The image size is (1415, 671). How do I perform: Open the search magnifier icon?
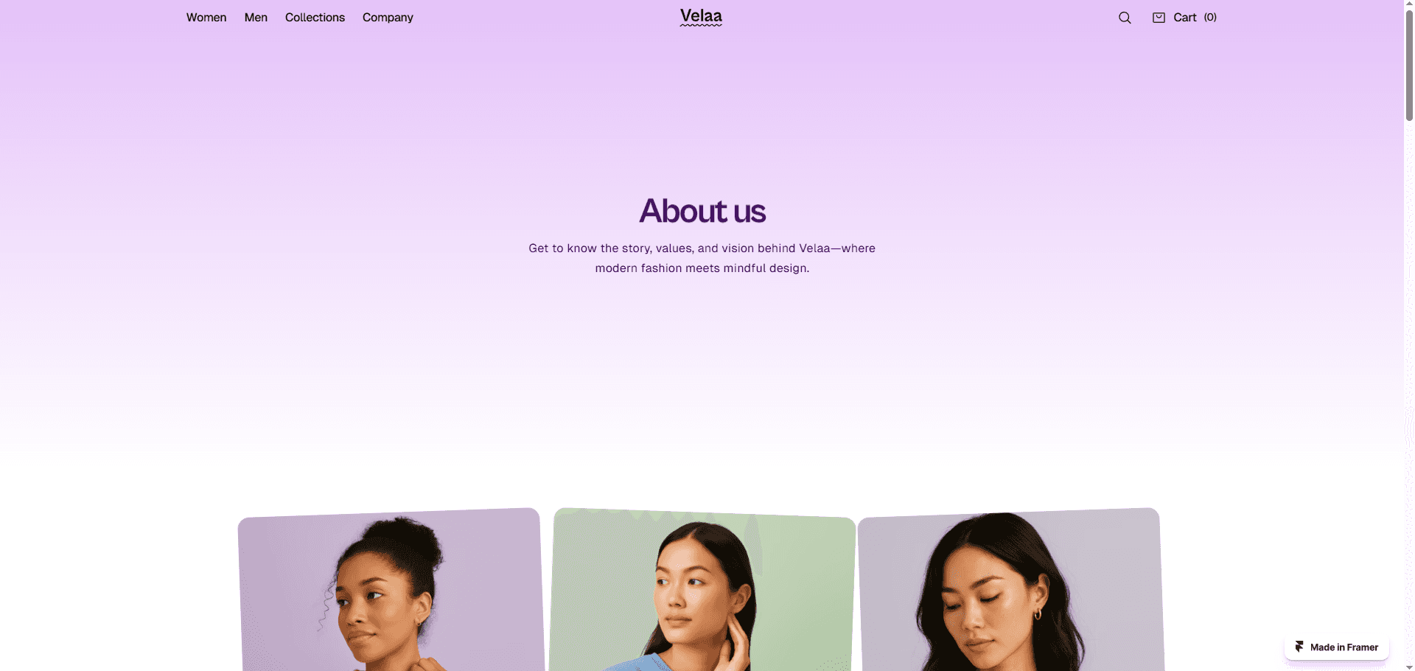point(1125,18)
